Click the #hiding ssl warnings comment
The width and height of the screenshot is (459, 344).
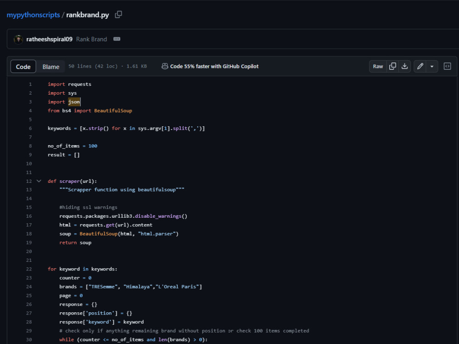point(88,207)
